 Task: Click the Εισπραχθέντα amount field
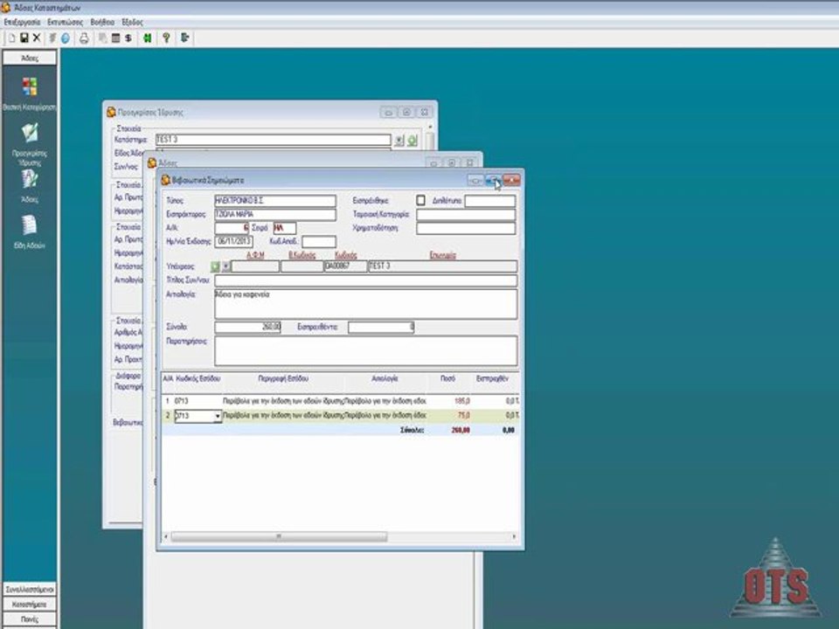click(x=381, y=327)
